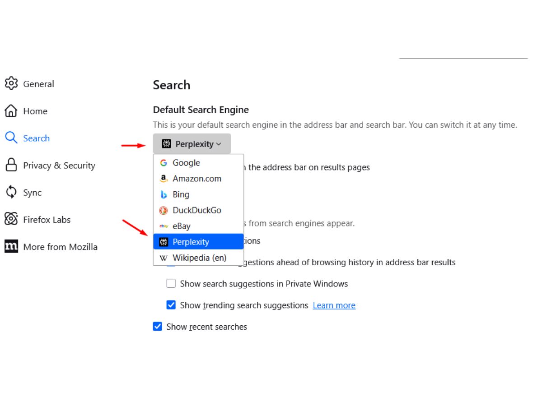Enable search suggestions in Private Windows

(x=171, y=284)
